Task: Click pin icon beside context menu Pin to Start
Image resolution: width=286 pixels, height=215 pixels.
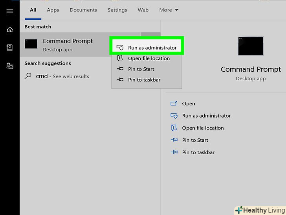Action: coord(120,69)
